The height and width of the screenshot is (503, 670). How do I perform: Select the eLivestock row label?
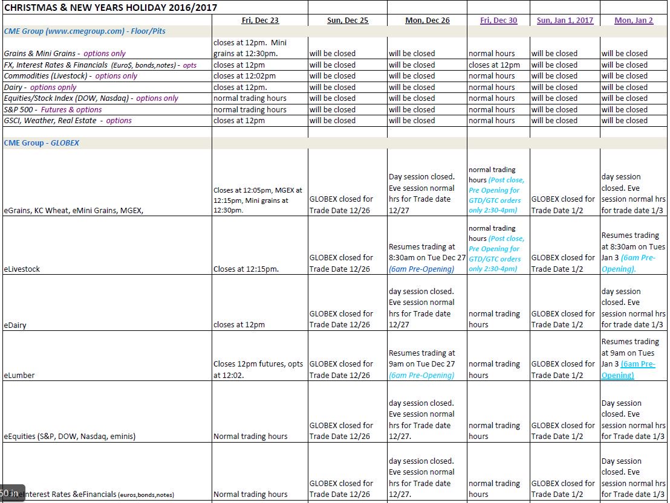click(x=22, y=269)
